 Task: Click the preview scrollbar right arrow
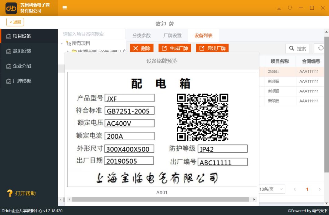click(254, 199)
